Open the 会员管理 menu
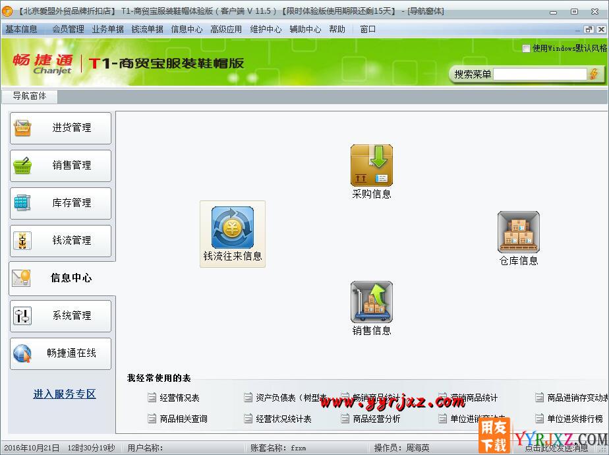The width and height of the screenshot is (609, 455). point(68,29)
